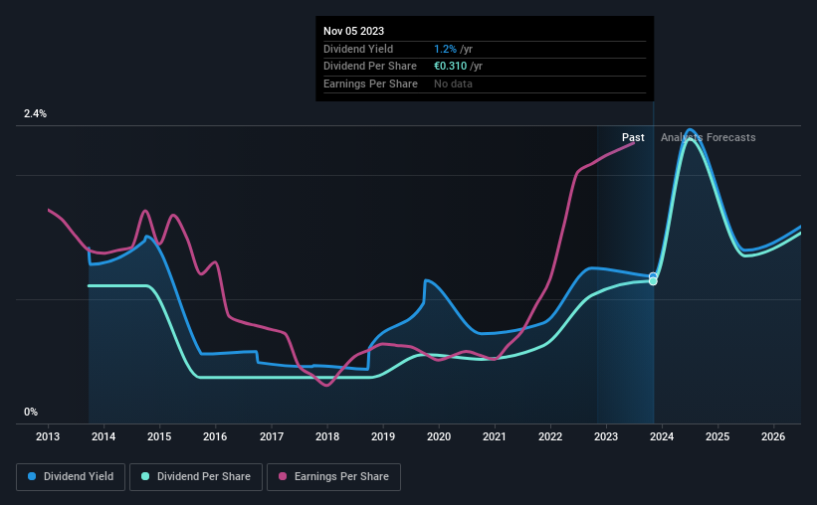Click the 2022 year label on the axis
817x505 pixels.
pos(550,436)
